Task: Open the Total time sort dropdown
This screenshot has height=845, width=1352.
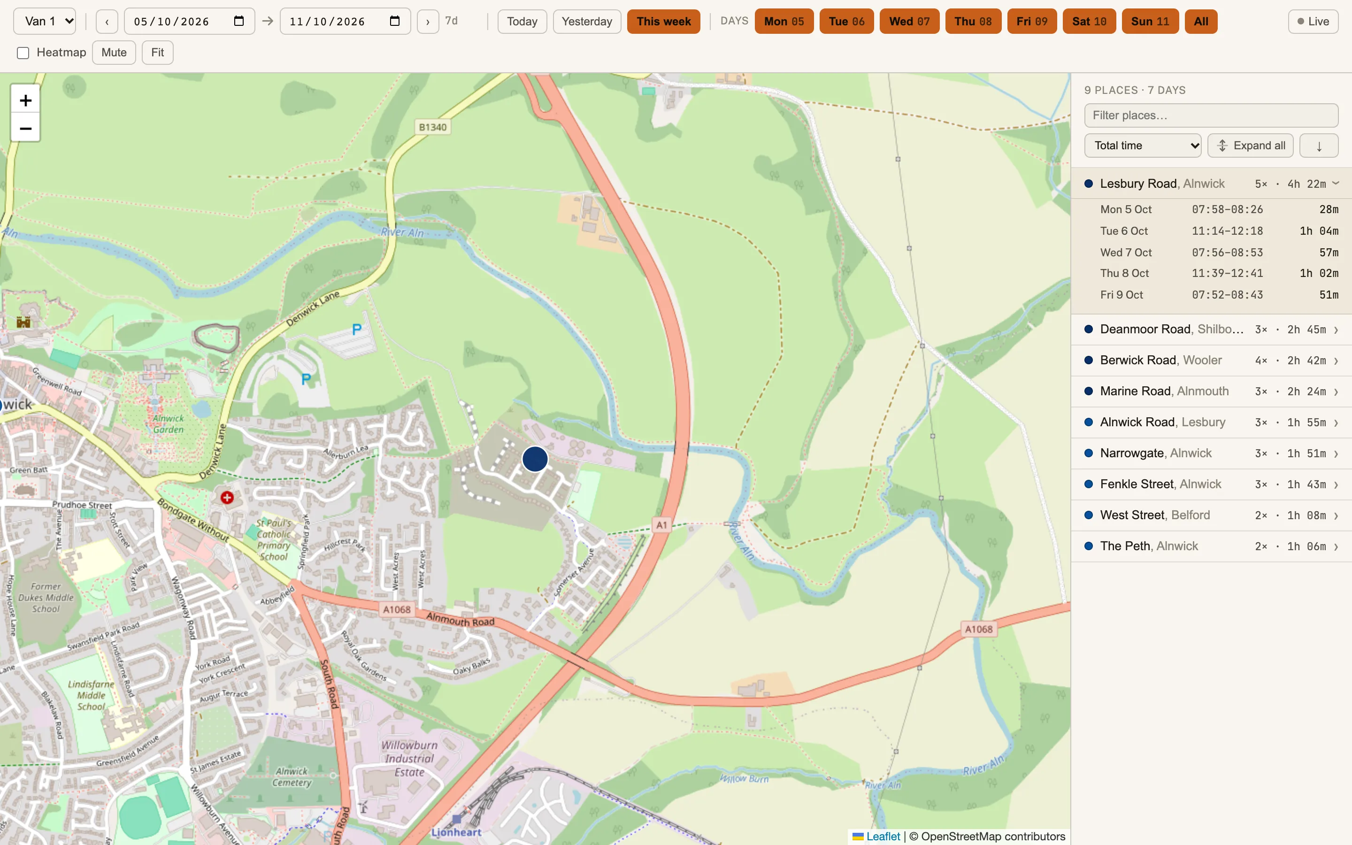Action: (x=1143, y=146)
